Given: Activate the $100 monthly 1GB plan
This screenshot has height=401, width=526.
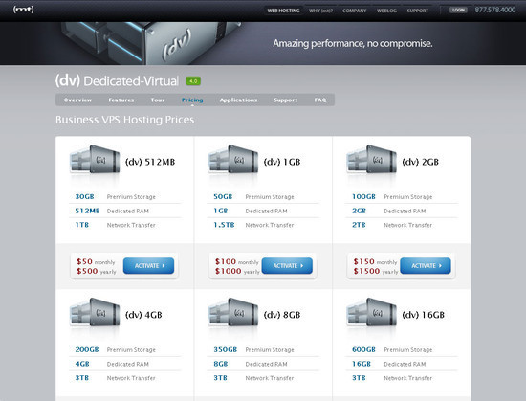Looking at the screenshot, I should click(287, 266).
